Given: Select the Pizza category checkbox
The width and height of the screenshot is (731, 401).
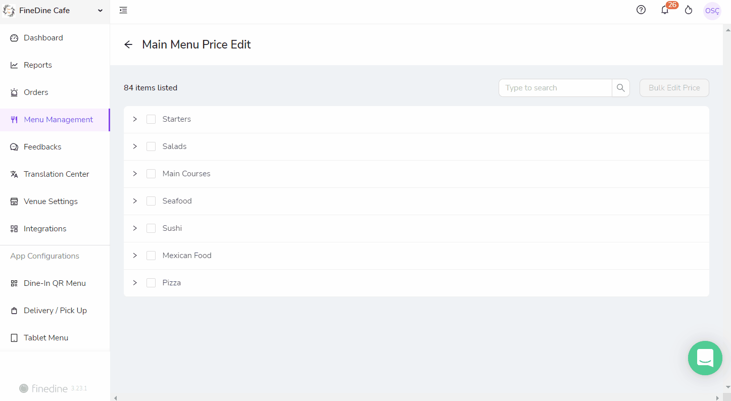Looking at the screenshot, I should coord(151,283).
